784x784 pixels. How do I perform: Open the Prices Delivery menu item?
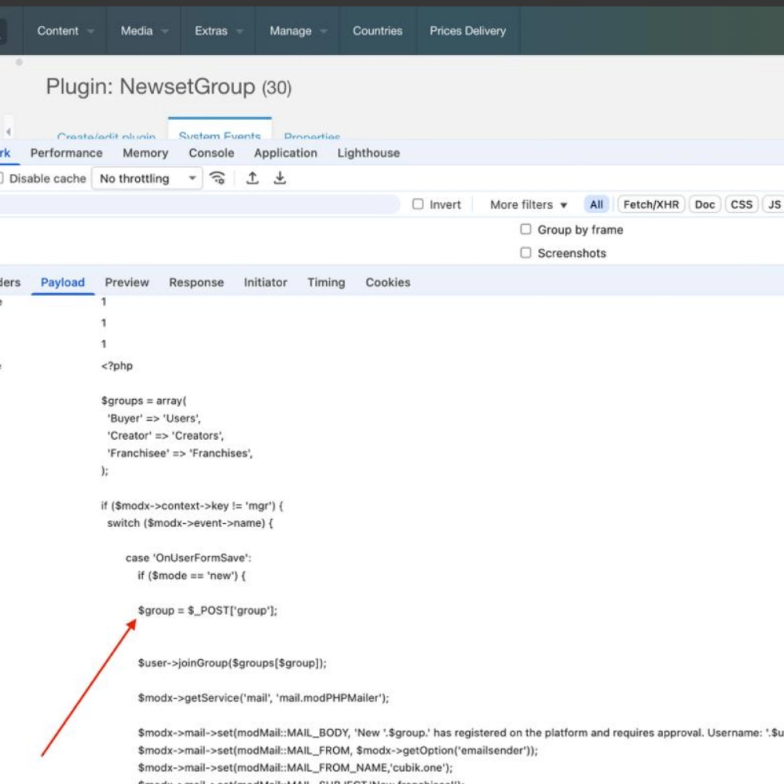[x=467, y=31]
